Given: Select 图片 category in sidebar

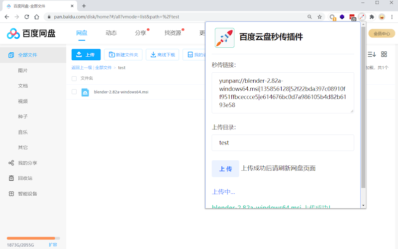Looking at the screenshot, I should (x=23, y=70).
